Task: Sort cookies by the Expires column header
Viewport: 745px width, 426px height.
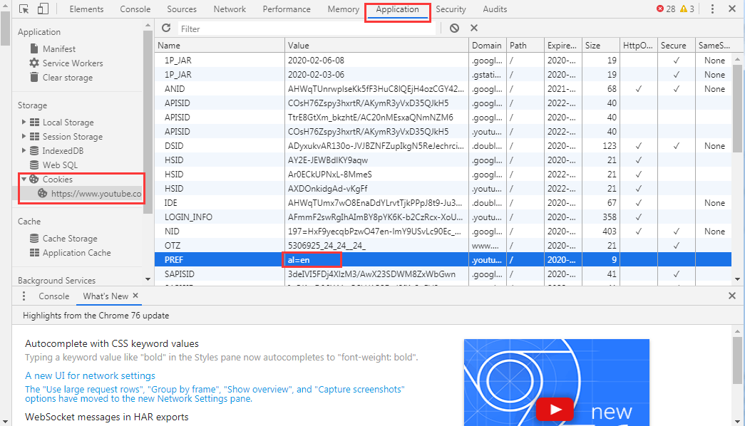Action: click(562, 46)
